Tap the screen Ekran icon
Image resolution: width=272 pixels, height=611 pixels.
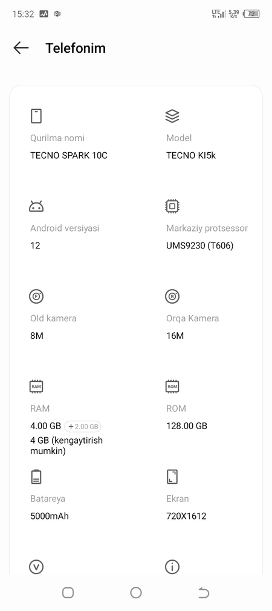point(172,476)
